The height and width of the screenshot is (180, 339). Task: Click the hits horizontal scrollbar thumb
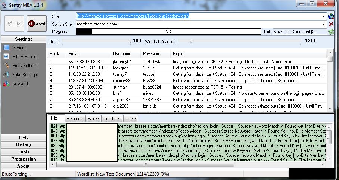point(145,164)
